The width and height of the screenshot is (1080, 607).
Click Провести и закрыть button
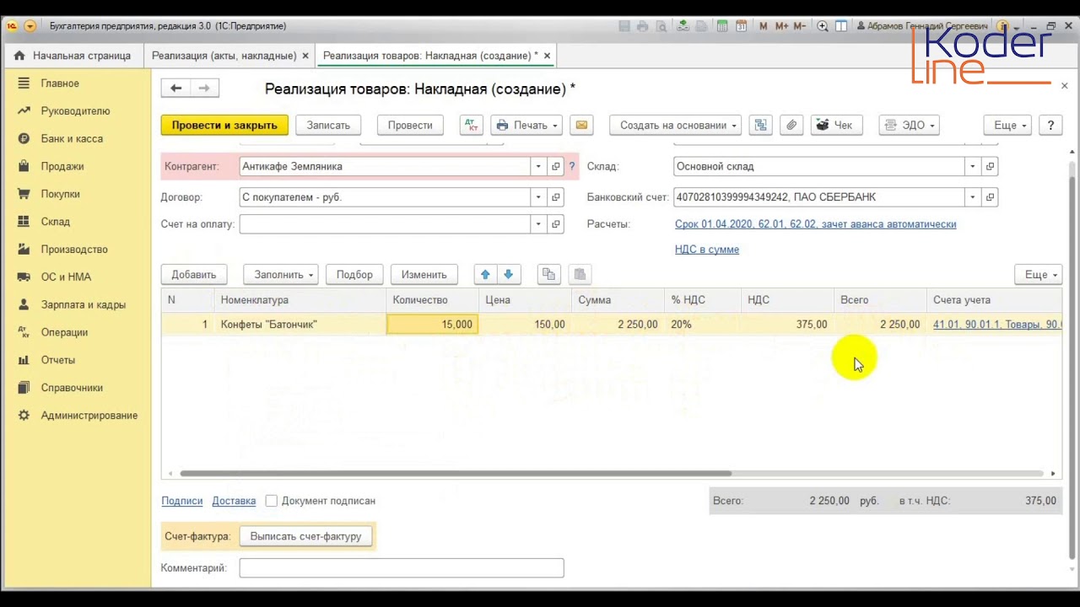[x=224, y=125]
